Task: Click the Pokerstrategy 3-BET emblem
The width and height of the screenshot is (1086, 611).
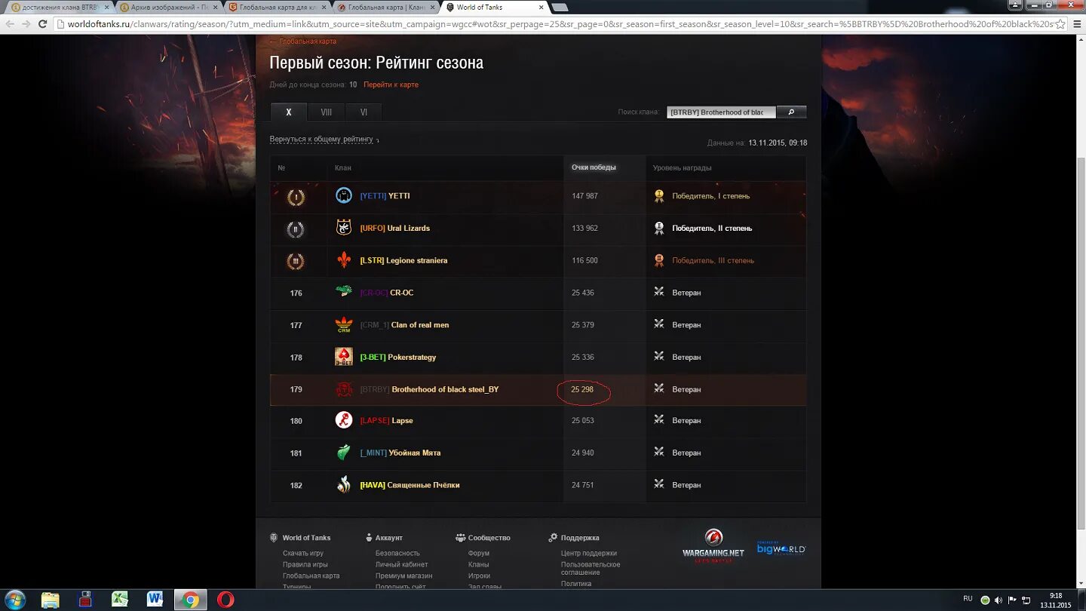Action: [344, 357]
